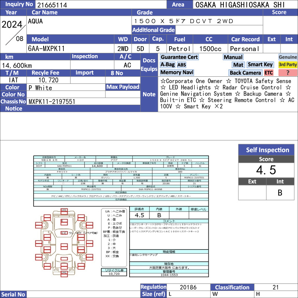Click the Serial No label
Viewport: 298px width, 298px height.
[x=13, y=294]
